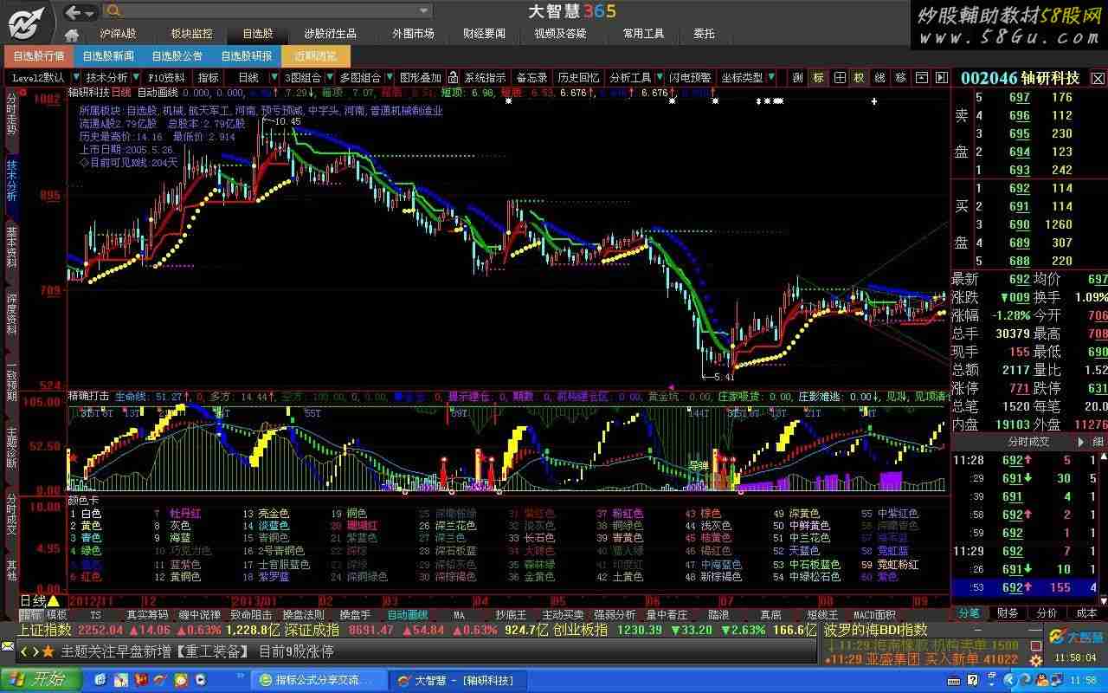Select the 外围市场 menu
1108x693 pixels.
coord(413,34)
